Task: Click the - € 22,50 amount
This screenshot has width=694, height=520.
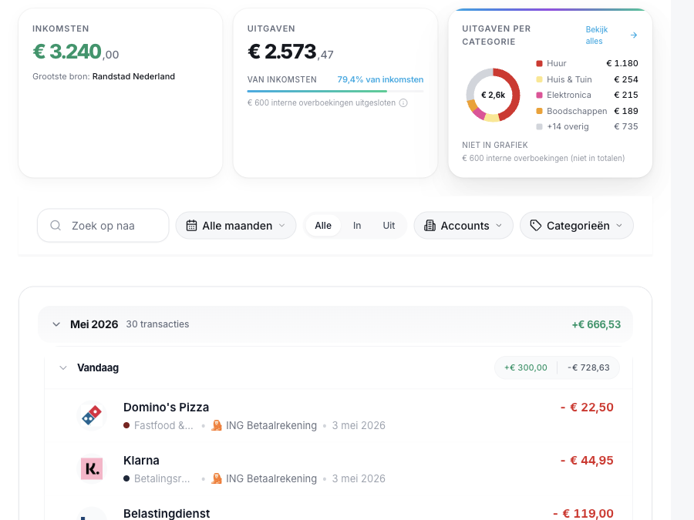Action: click(587, 408)
